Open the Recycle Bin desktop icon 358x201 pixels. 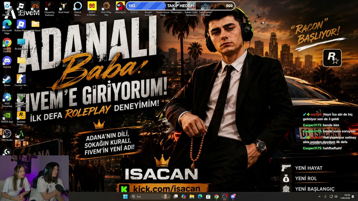click(x=7, y=8)
